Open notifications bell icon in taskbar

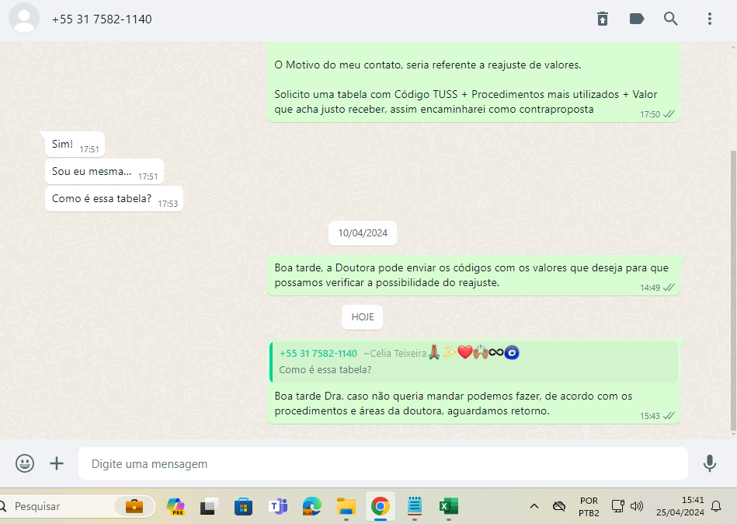[715, 506]
